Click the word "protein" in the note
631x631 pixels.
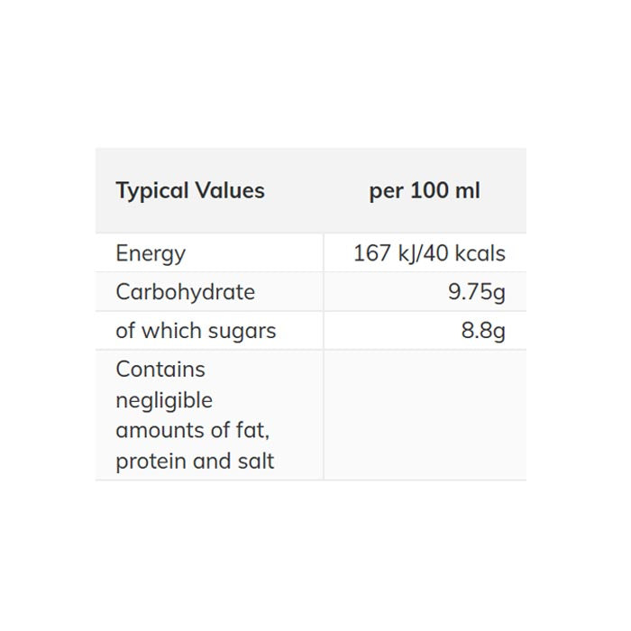click(150, 462)
